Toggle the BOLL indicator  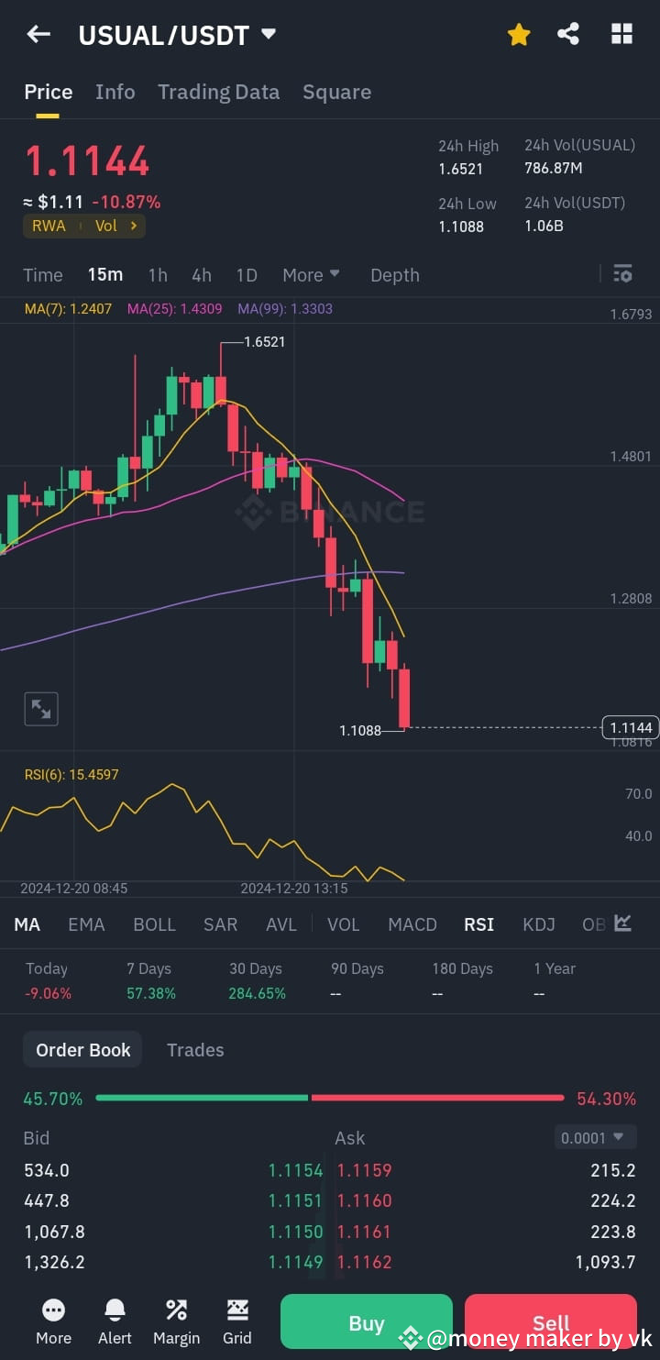click(x=154, y=924)
